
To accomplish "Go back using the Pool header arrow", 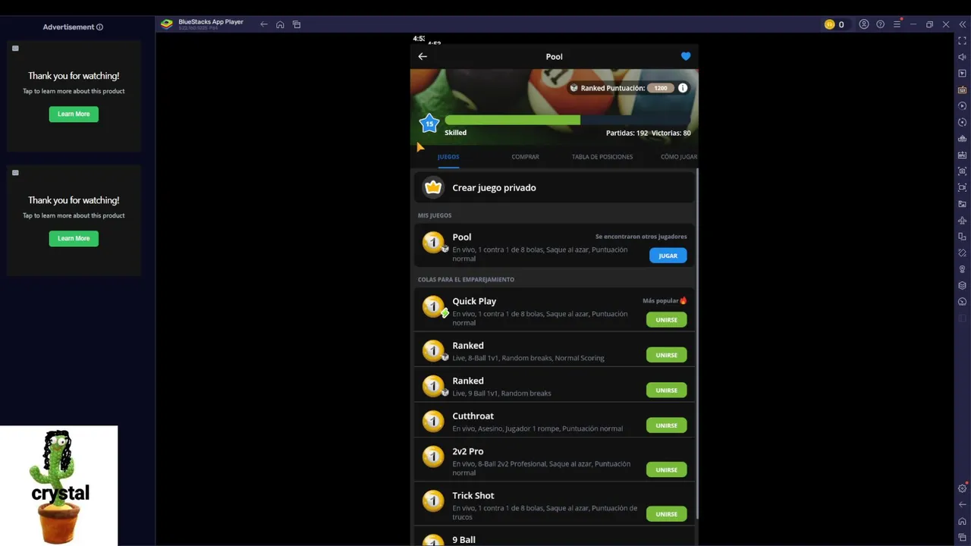I will coord(423,56).
